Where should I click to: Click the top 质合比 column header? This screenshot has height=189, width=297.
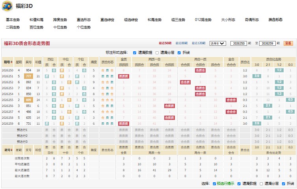coord(245,62)
